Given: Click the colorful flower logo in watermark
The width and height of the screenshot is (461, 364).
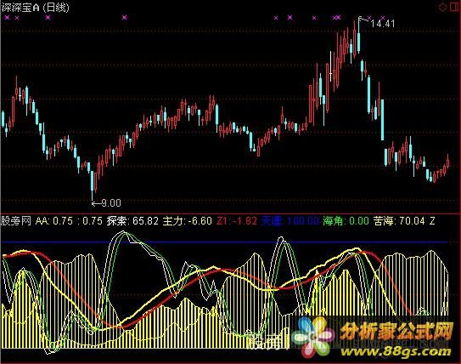Looking at the screenshot, I should coord(313,337).
